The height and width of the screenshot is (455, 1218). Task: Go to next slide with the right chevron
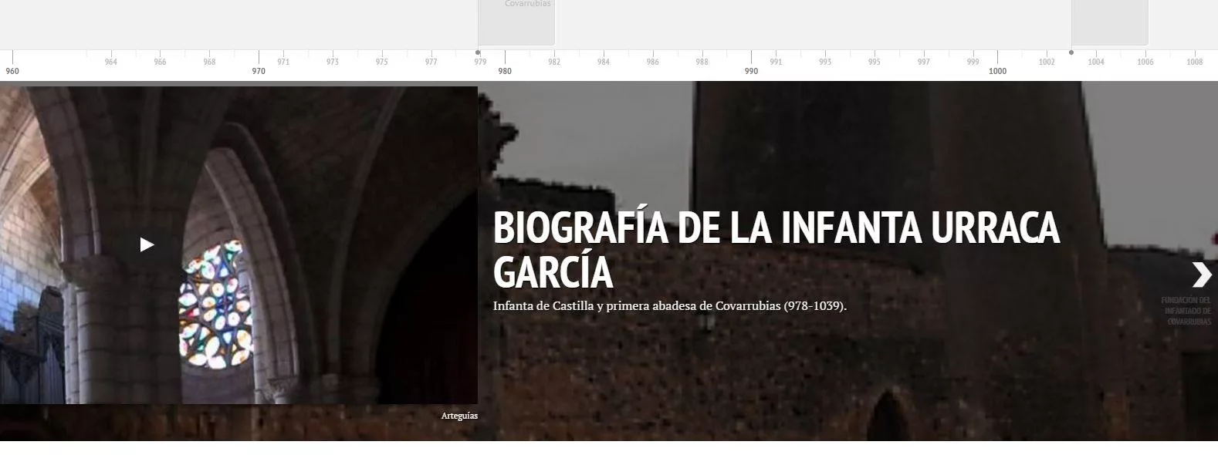pos(1201,275)
